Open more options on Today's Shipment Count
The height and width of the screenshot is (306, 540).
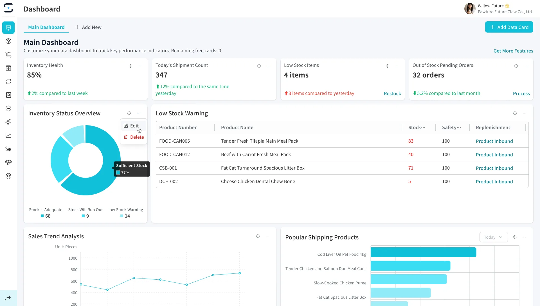tap(269, 66)
